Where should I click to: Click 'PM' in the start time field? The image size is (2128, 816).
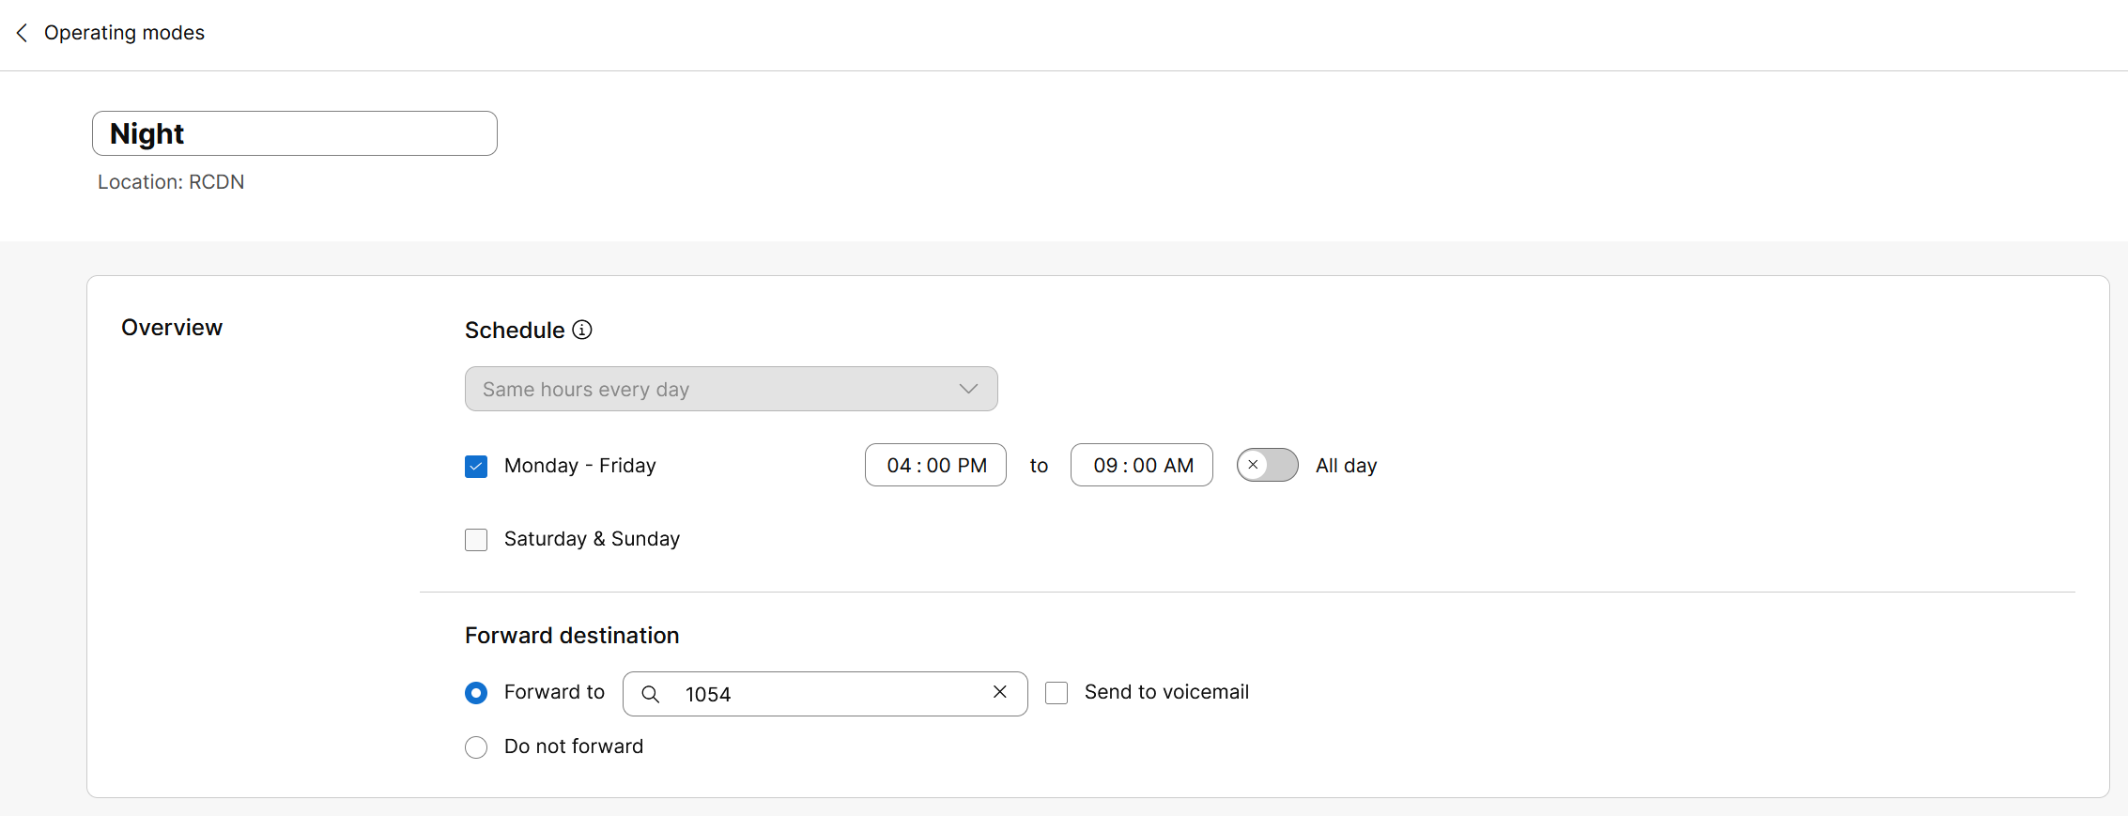point(971,466)
